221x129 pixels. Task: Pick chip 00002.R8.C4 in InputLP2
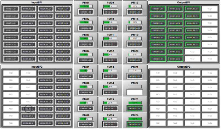click(x=63, y=123)
